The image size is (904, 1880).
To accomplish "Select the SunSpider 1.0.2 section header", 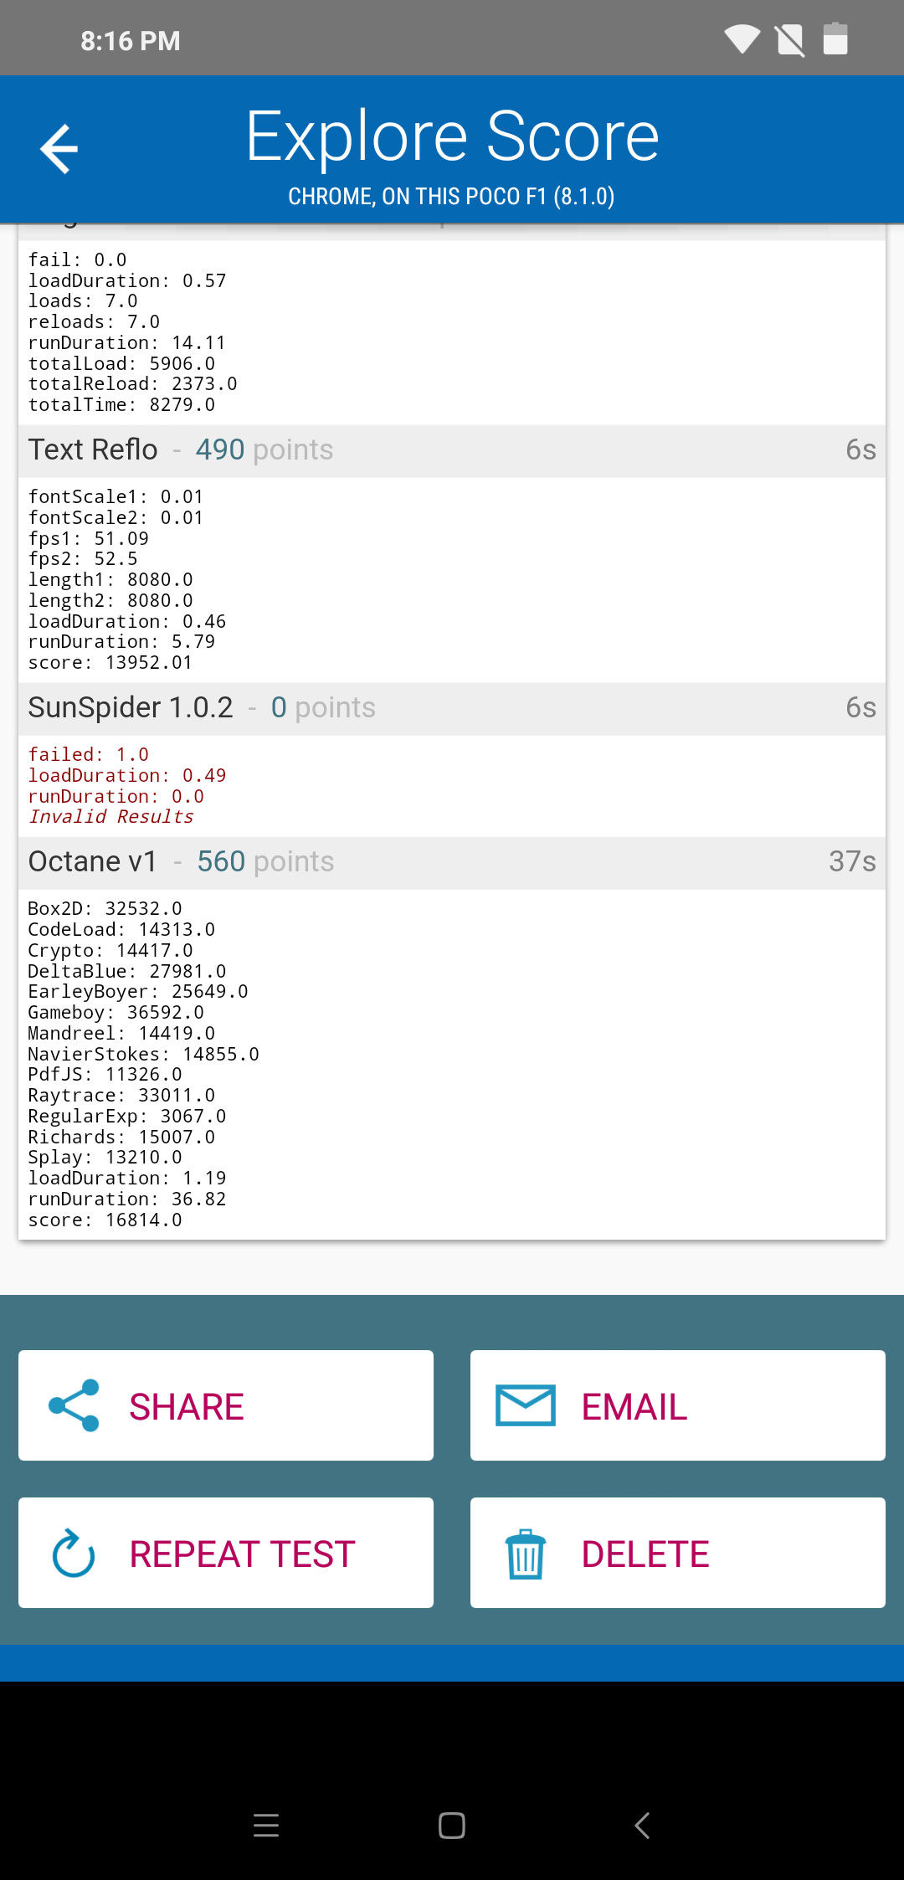I will [x=452, y=708].
